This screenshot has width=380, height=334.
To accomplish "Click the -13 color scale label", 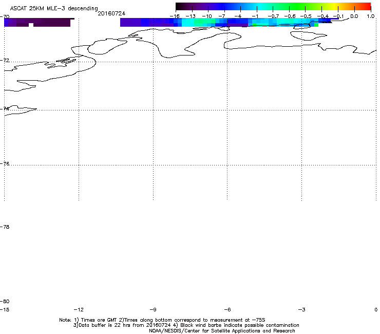I will 191,16.
